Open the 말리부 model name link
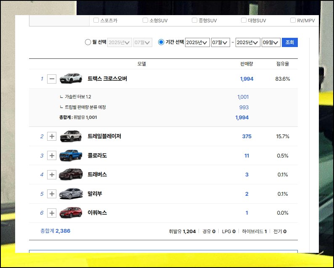334x268 pixels. (x=95, y=194)
